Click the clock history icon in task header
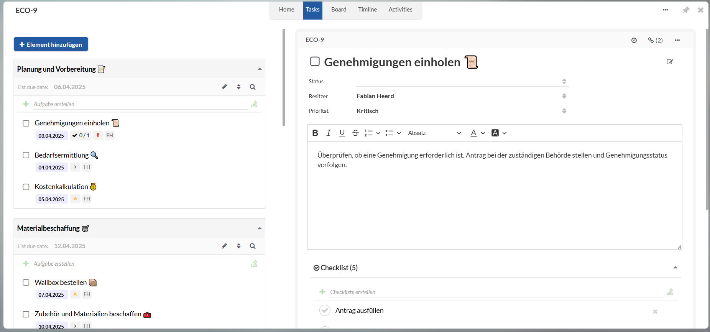Image resolution: width=710 pixels, height=332 pixels. point(634,40)
